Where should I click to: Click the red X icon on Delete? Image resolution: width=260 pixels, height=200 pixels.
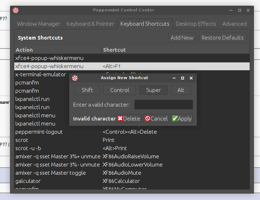(120, 118)
